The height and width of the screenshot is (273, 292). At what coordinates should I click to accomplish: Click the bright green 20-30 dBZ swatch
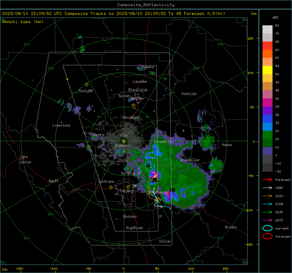pyautogui.click(x=267, y=135)
